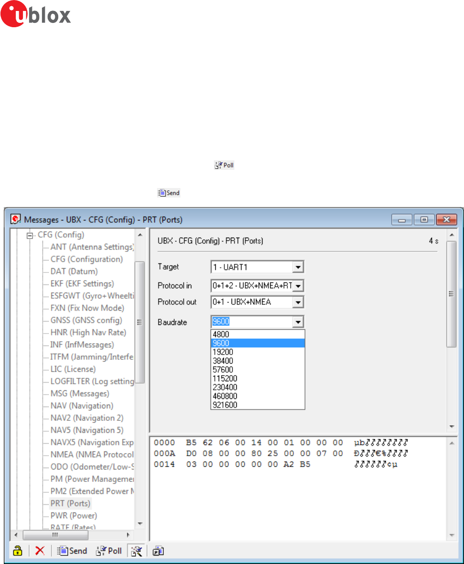The image size is (464, 564).
Task: Click hex dump pane scroll up arrow
Action: click(x=452, y=443)
